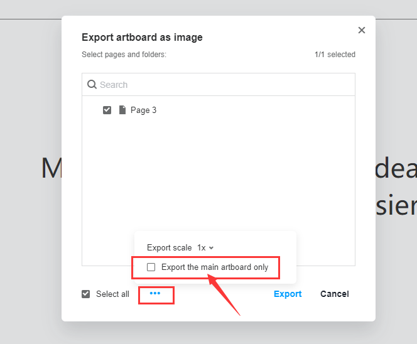Enable Export the main artboard only

click(151, 267)
